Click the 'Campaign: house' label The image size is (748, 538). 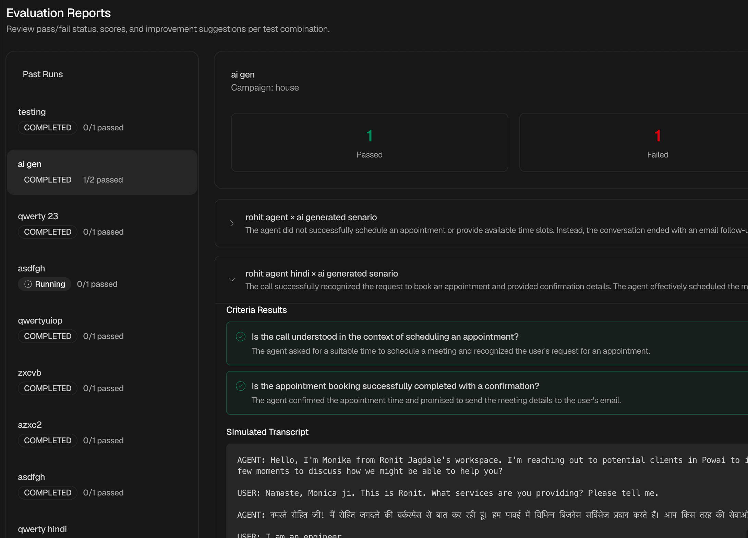pos(265,87)
